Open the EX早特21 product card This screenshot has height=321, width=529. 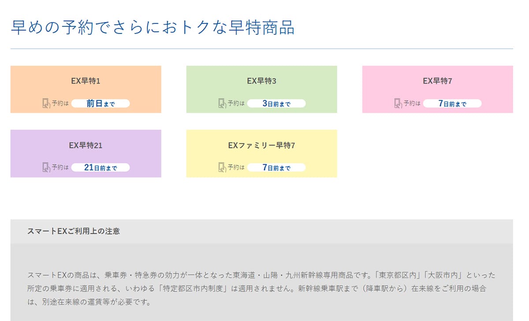86,154
